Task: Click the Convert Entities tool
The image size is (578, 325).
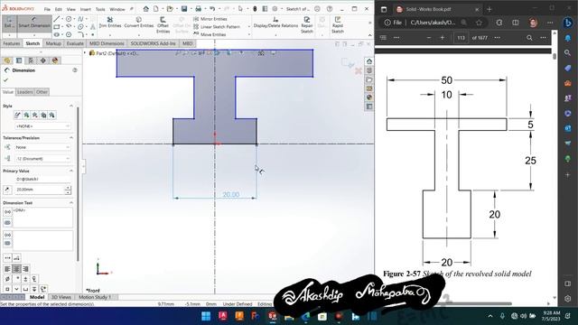Action: click(138, 23)
